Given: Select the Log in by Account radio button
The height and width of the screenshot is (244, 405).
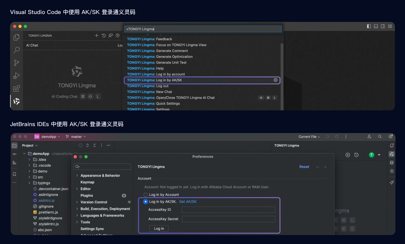Looking at the screenshot, I should pos(146,195).
